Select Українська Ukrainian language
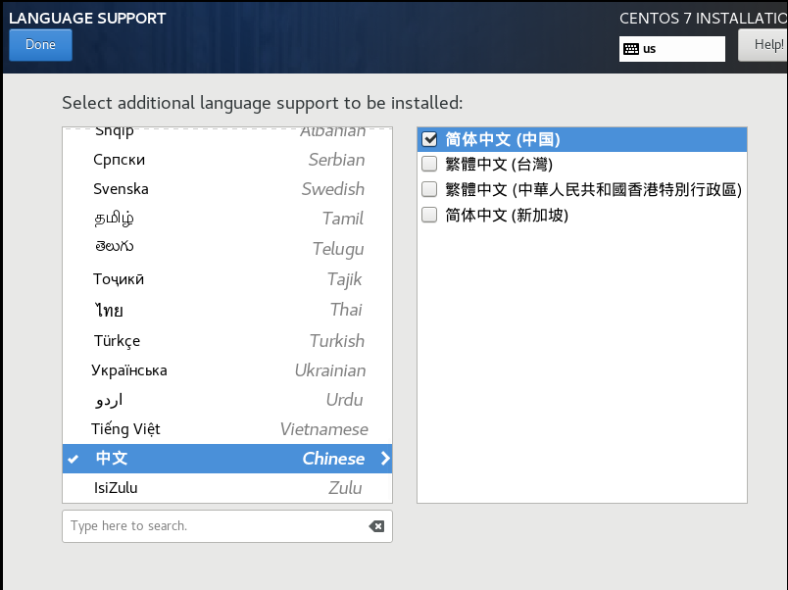 pos(227,370)
